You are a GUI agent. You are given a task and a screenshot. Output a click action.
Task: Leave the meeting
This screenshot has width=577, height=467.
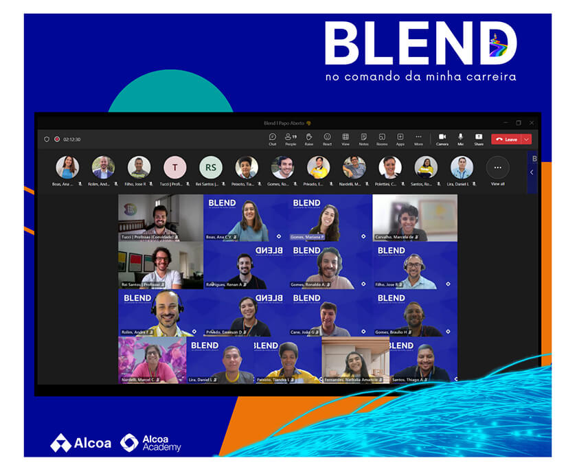pyautogui.click(x=507, y=139)
